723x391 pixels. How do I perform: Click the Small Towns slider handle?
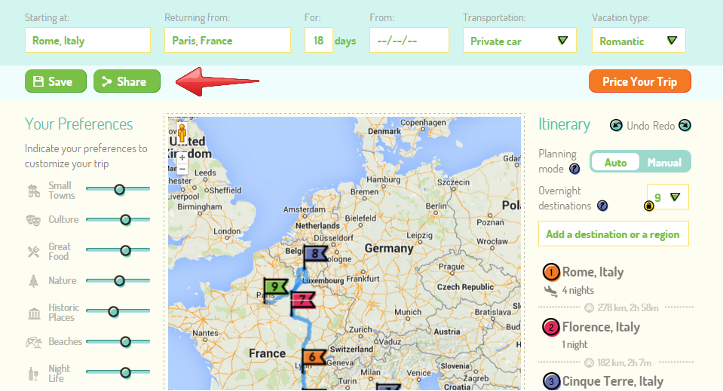tap(119, 189)
